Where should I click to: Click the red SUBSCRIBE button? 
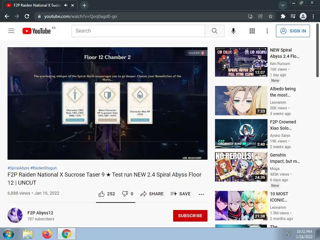190,216
